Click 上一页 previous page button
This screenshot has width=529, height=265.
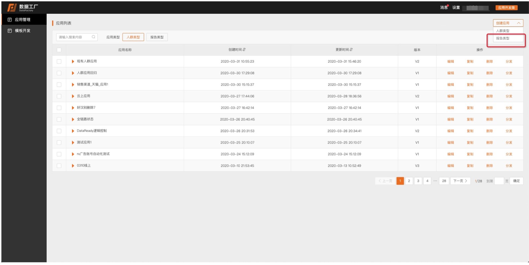[x=385, y=181]
